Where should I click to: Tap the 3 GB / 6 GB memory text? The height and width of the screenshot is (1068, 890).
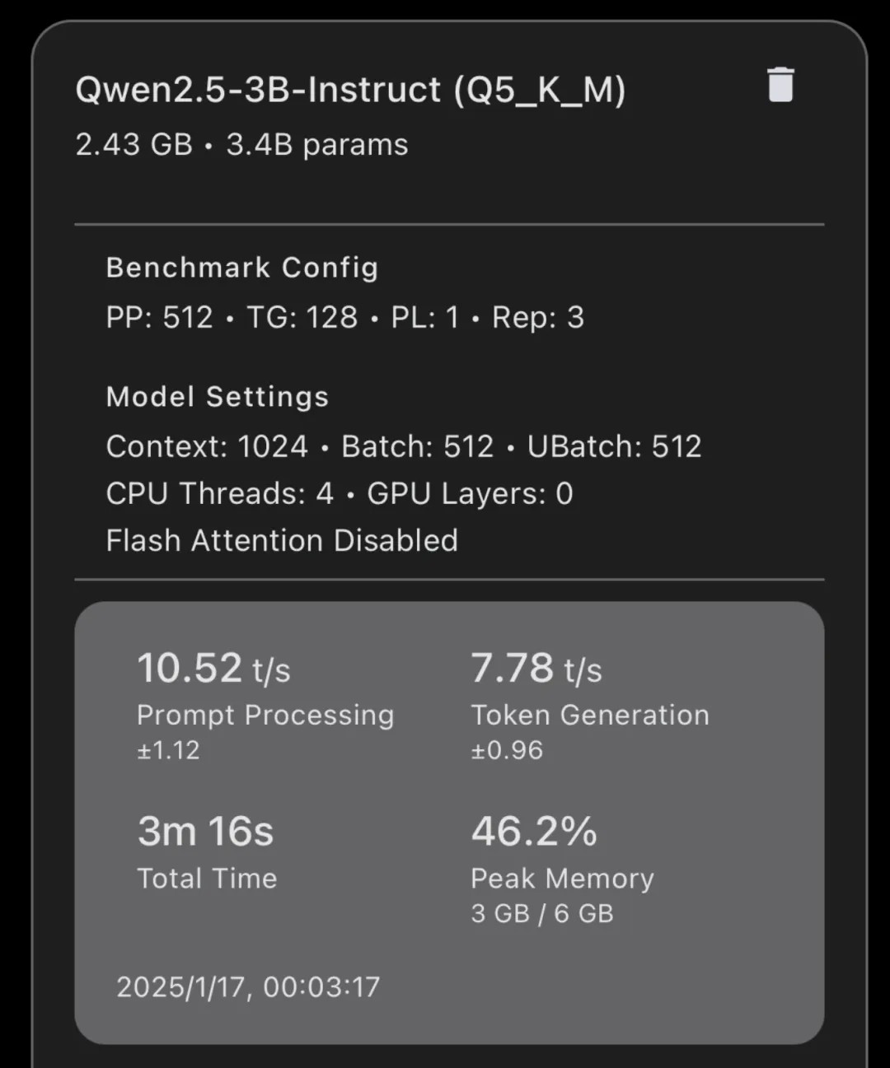coord(542,914)
